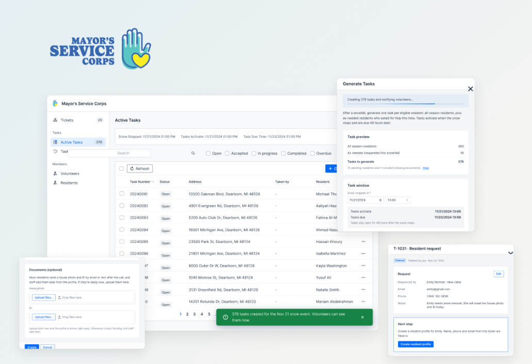Select task 20240093 checkbox
Screen dimensions: 532x364
point(122,218)
